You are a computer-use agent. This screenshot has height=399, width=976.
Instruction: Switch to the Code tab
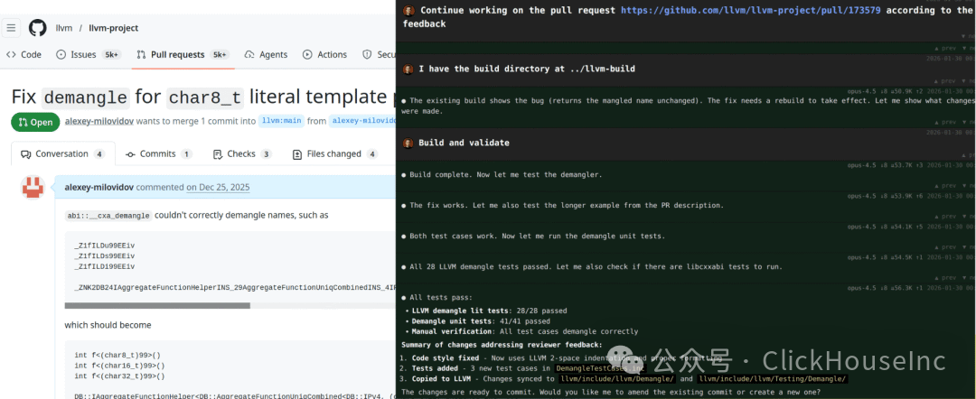[x=23, y=55]
